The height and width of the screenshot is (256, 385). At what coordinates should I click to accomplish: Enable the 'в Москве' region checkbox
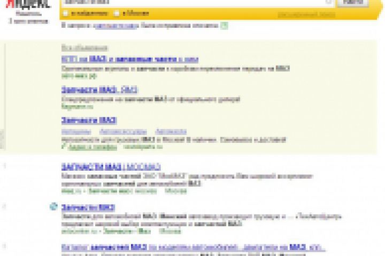(x=117, y=13)
